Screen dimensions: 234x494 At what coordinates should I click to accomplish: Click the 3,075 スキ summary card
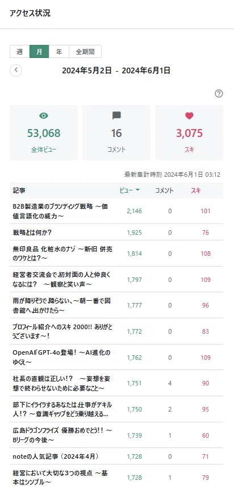(189, 132)
